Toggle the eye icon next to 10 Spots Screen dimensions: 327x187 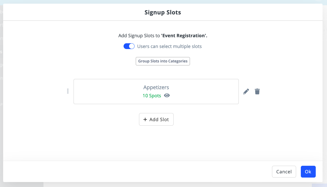pyautogui.click(x=167, y=95)
